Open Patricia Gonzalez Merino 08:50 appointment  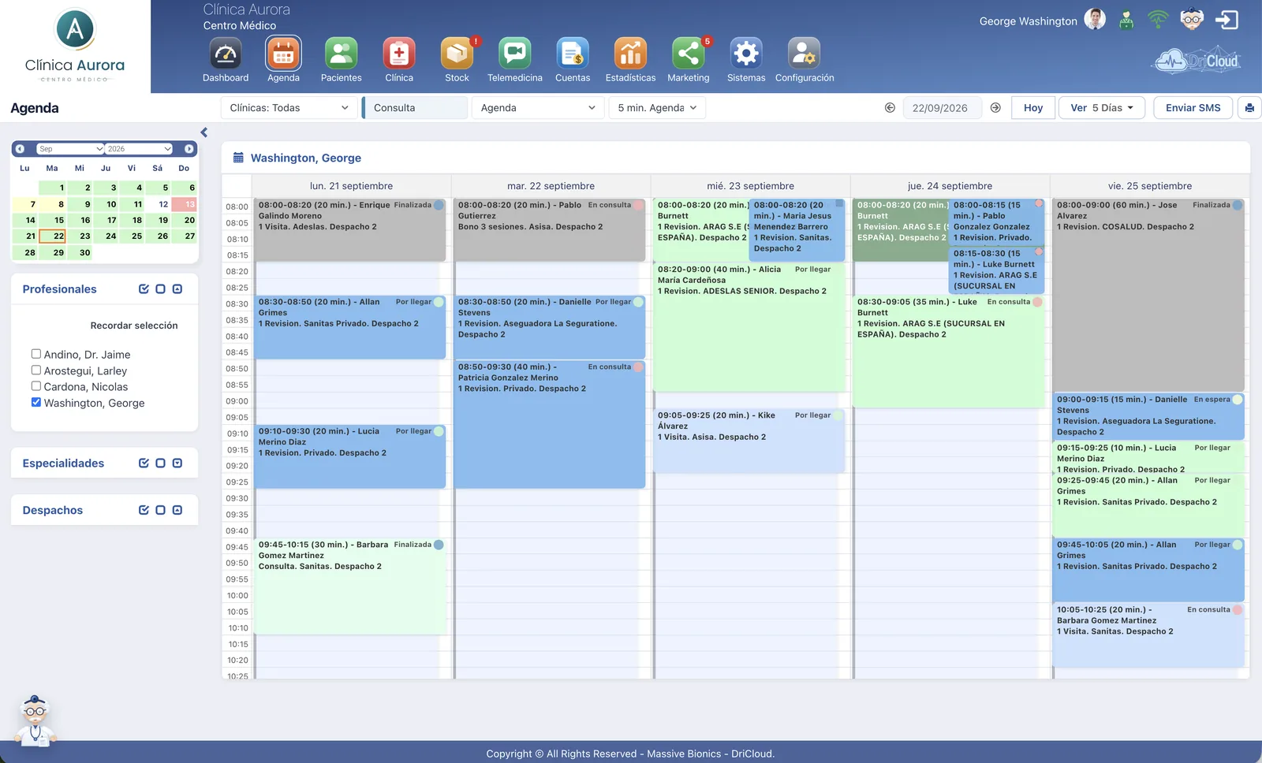coord(550,424)
